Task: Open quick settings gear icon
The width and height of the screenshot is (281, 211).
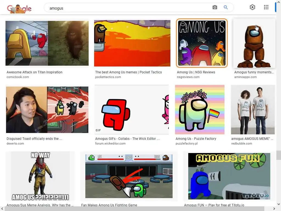Action: click(252, 7)
